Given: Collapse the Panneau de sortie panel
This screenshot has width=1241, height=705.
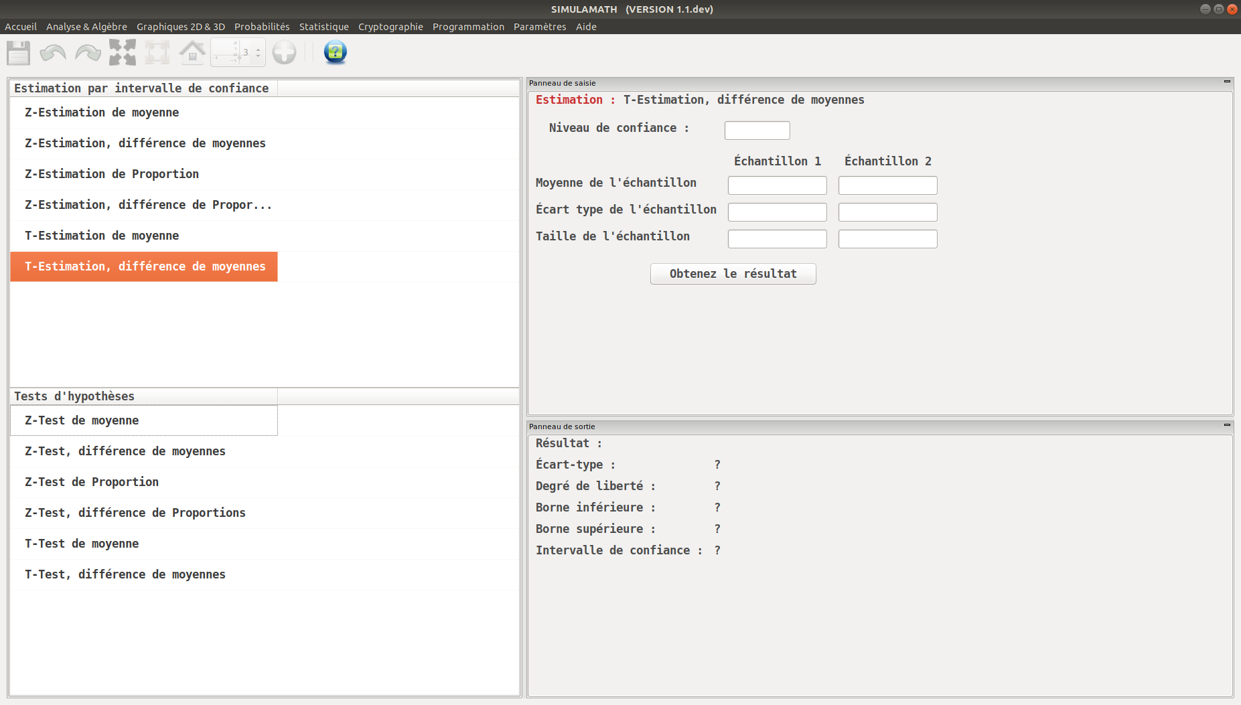Looking at the screenshot, I should coord(1227,425).
